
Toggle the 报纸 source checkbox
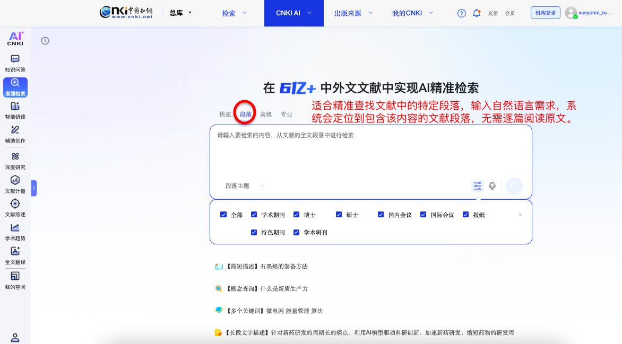click(x=466, y=215)
